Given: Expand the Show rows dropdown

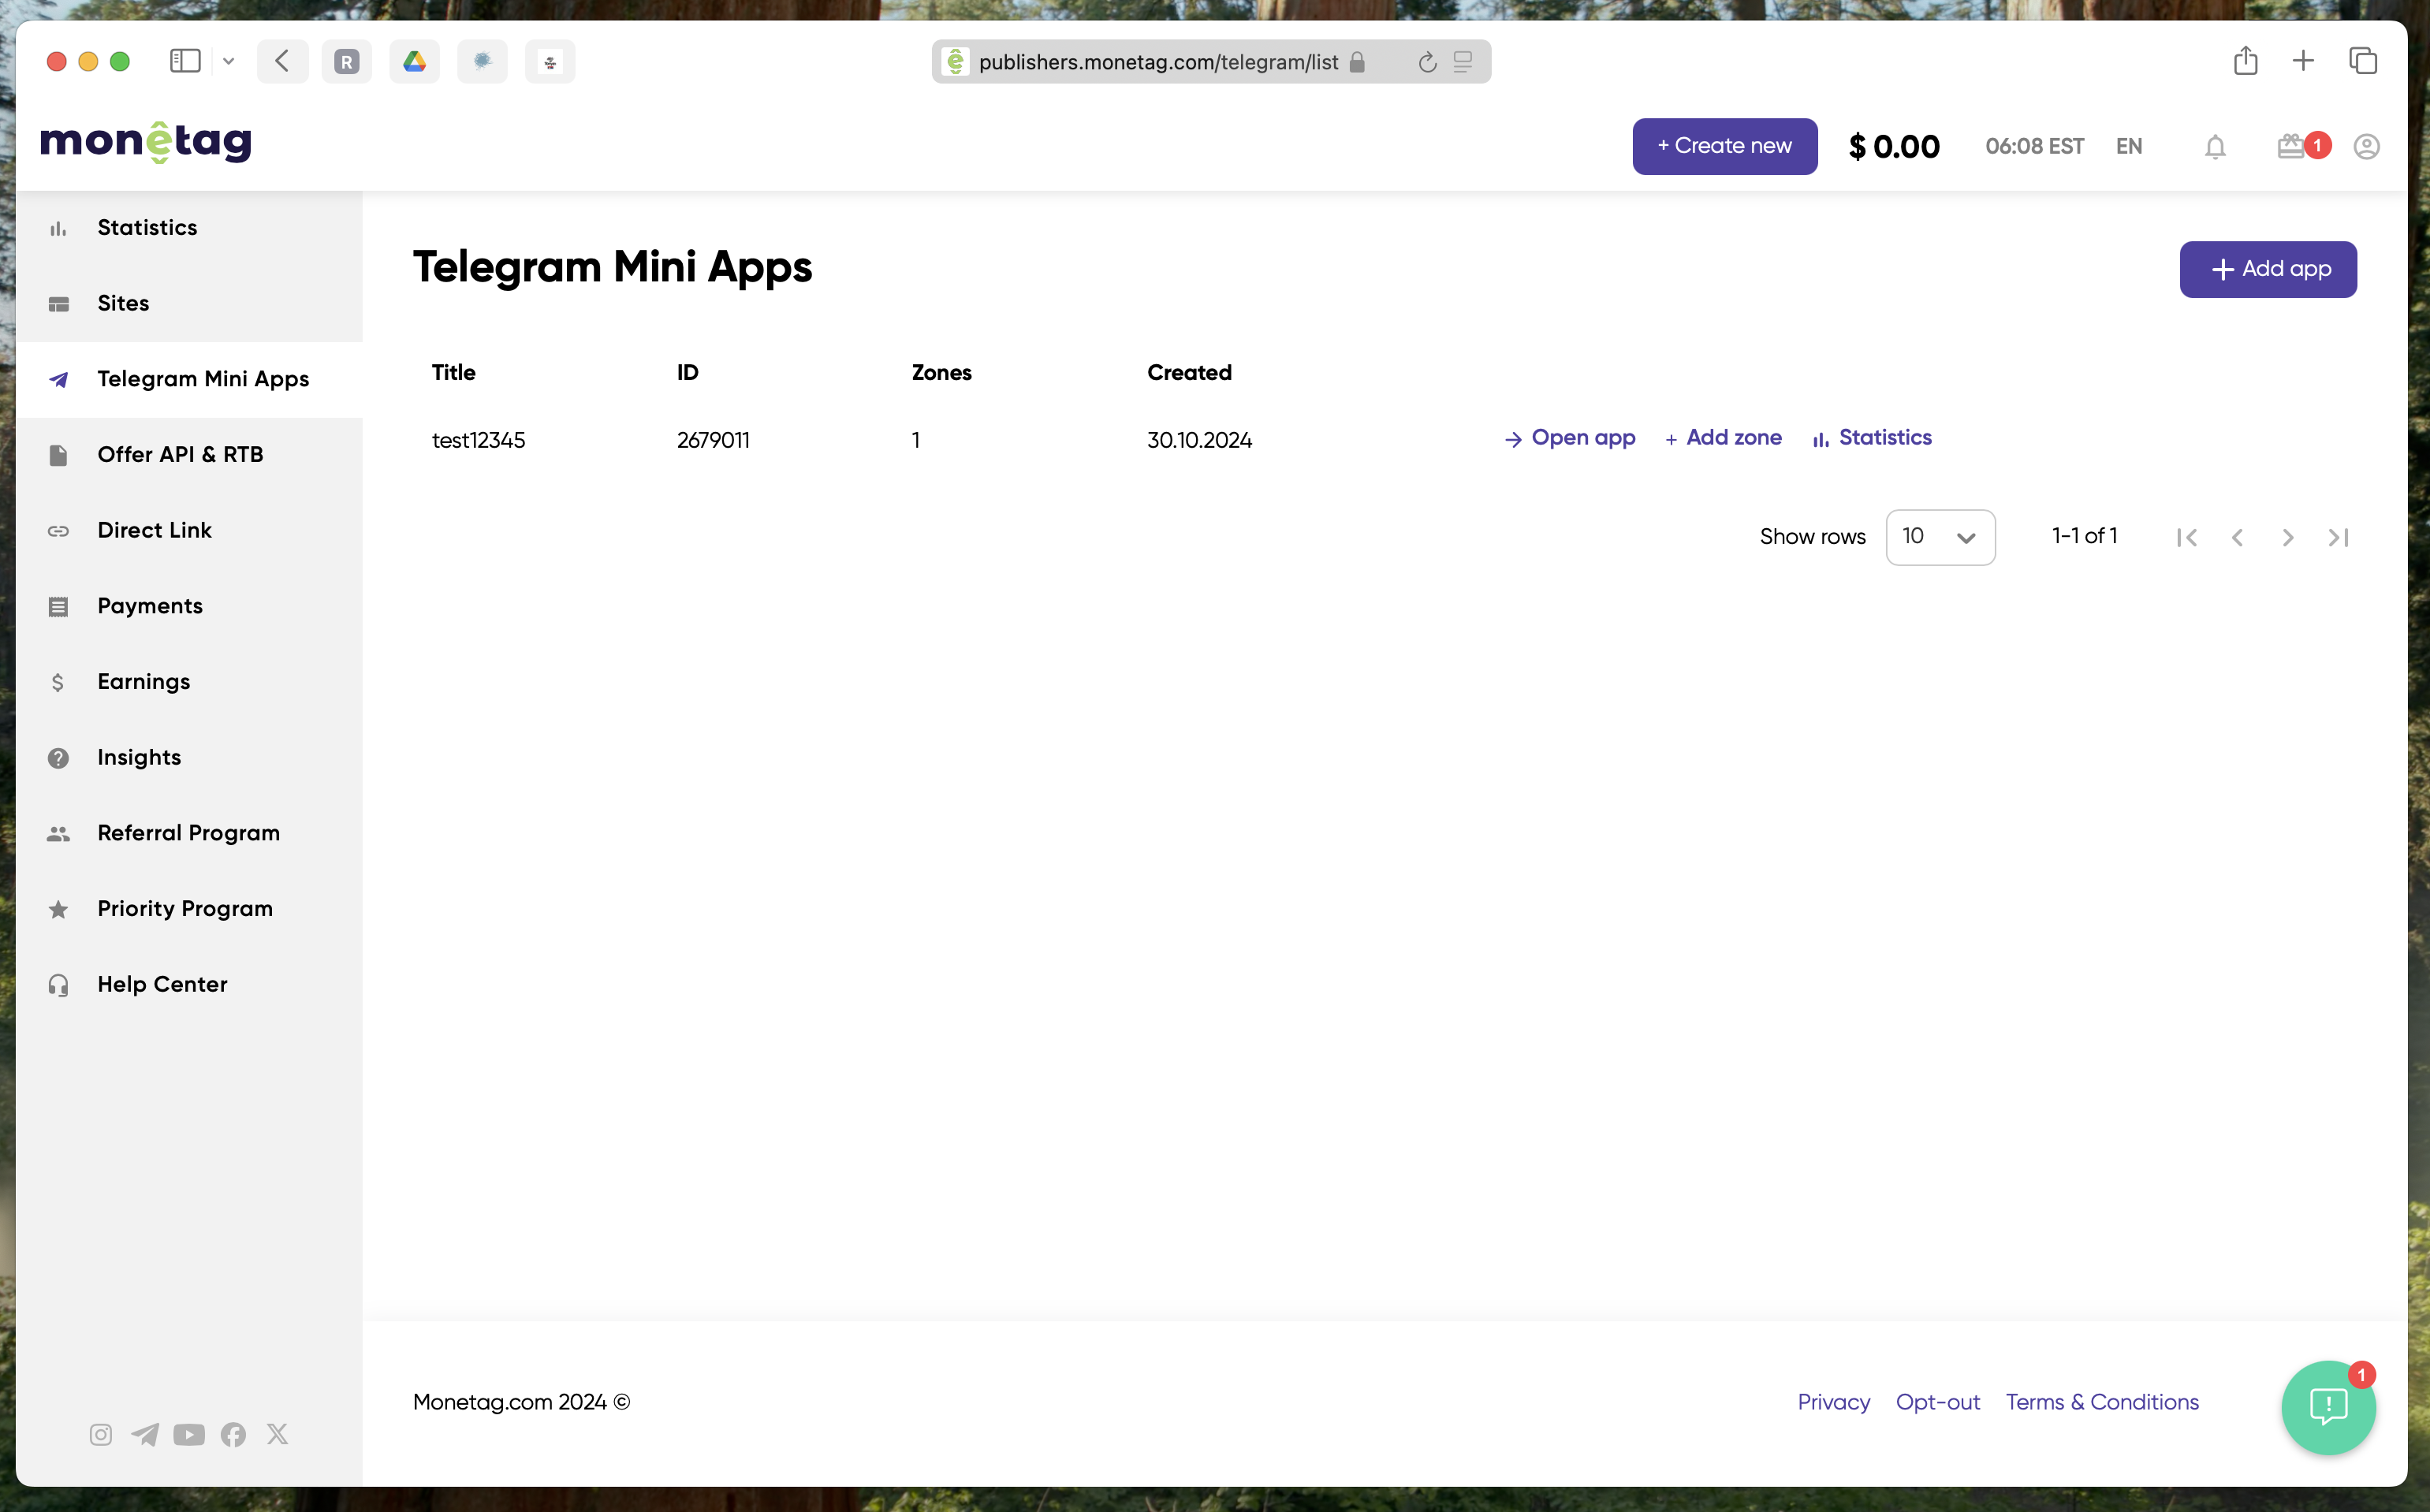Looking at the screenshot, I should [x=1940, y=537].
